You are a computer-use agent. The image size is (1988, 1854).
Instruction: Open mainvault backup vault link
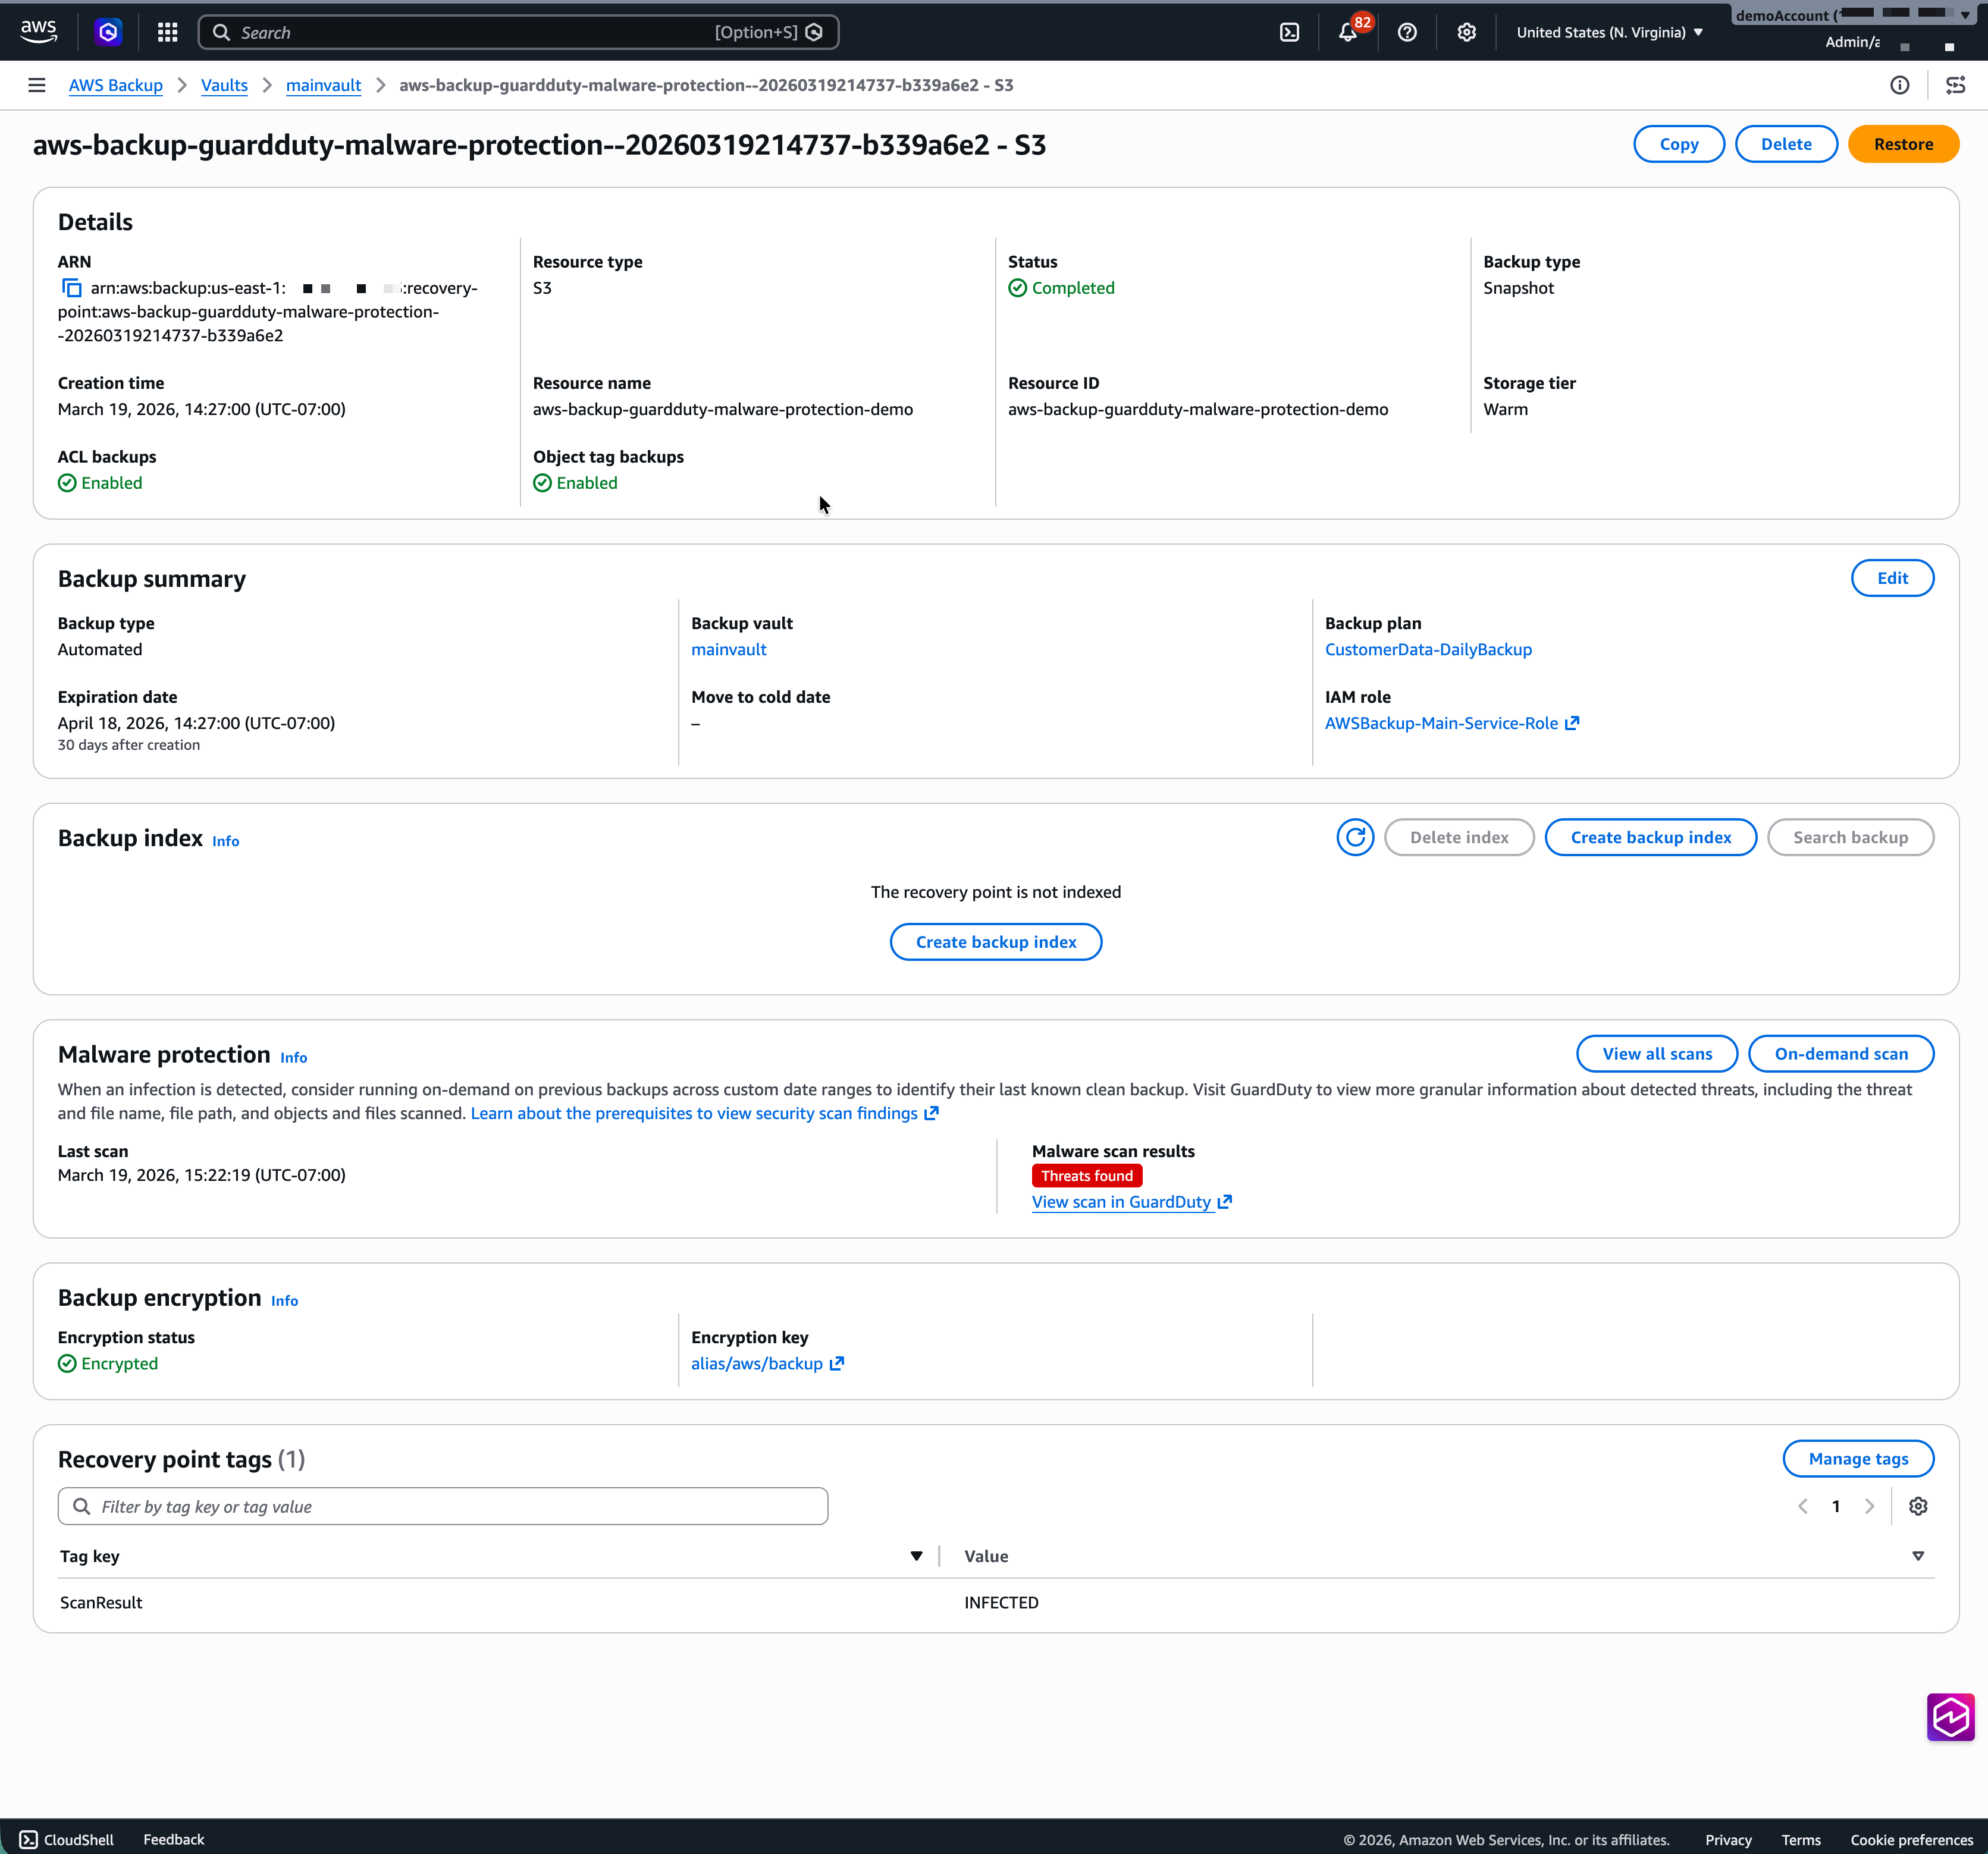pyautogui.click(x=729, y=649)
